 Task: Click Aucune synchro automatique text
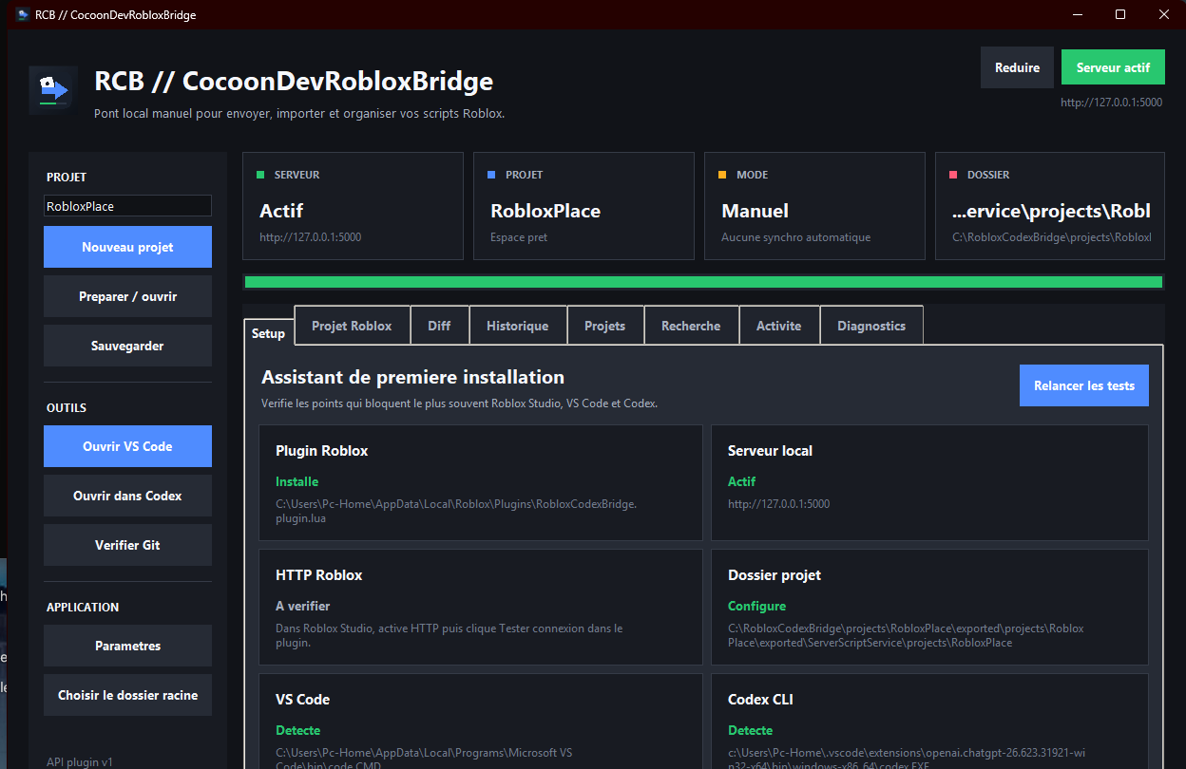pyautogui.click(x=795, y=237)
